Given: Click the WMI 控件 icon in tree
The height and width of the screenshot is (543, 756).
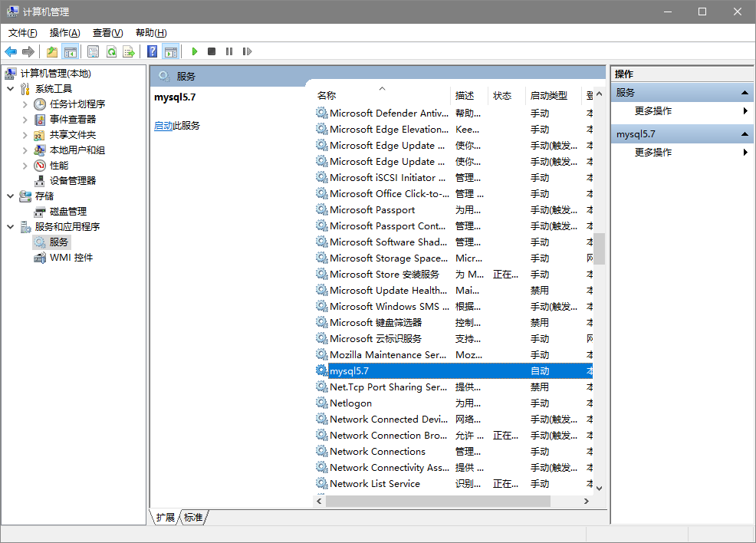Looking at the screenshot, I should [x=40, y=258].
